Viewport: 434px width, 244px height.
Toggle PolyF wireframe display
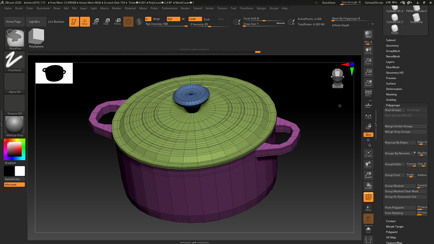click(x=368, y=197)
